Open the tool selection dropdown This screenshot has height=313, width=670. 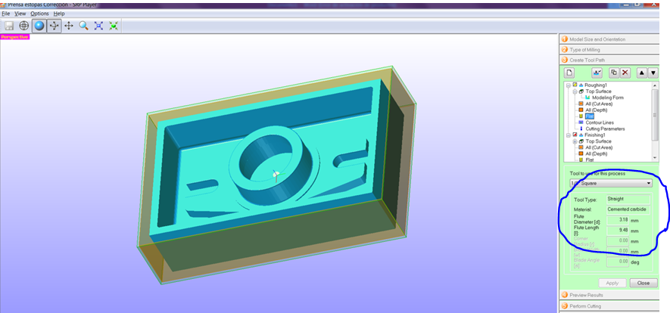[611, 184]
